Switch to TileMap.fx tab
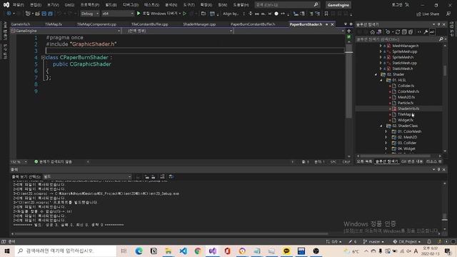 click(x=54, y=24)
